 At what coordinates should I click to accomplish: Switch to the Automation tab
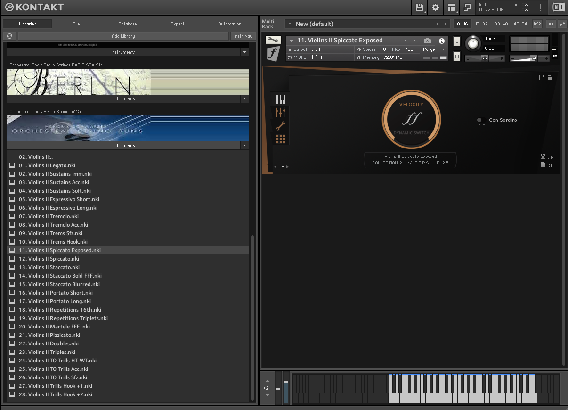pyautogui.click(x=230, y=24)
